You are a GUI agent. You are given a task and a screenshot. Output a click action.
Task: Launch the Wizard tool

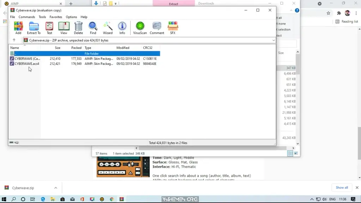tap(108, 28)
